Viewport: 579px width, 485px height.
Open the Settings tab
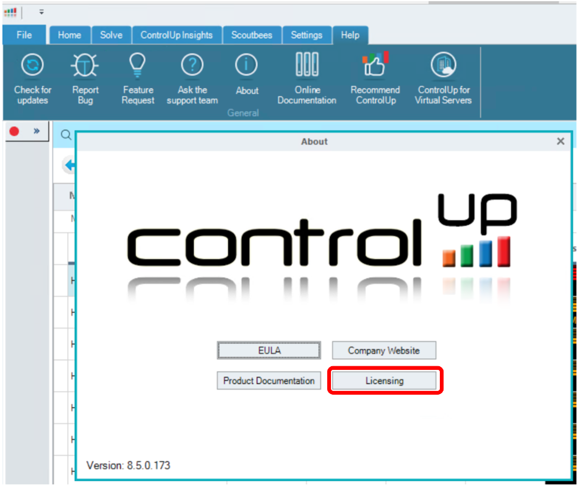tap(306, 35)
